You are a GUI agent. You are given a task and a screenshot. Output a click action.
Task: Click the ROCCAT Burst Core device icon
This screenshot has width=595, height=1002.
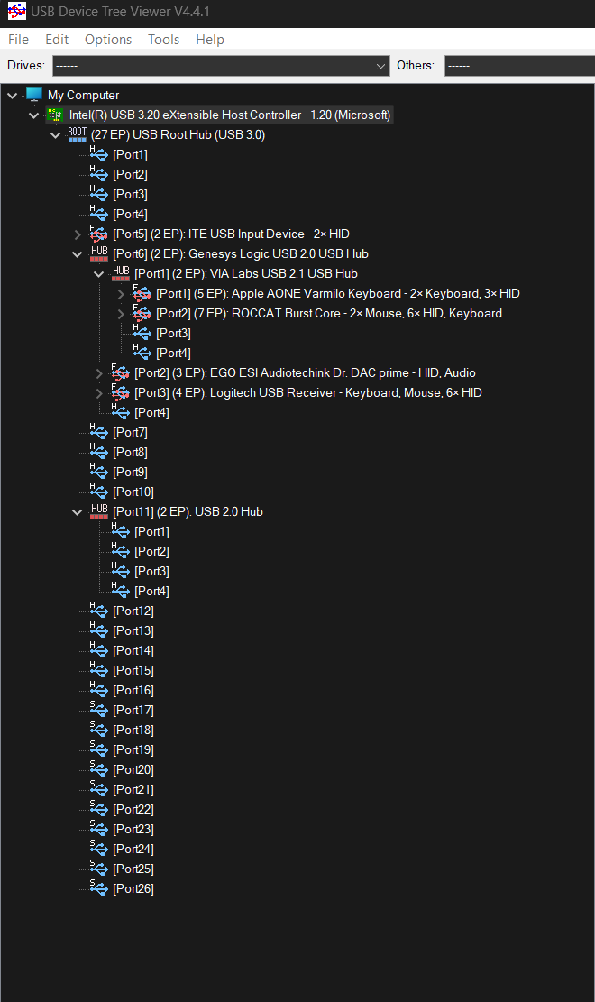point(142,313)
